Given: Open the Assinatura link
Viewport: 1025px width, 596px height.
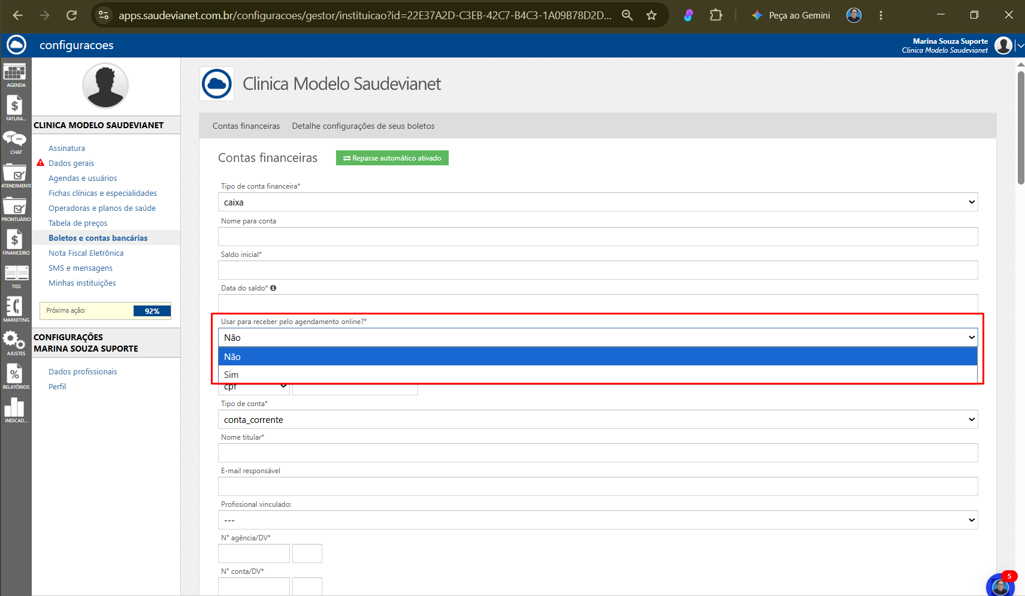Looking at the screenshot, I should tap(66, 149).
